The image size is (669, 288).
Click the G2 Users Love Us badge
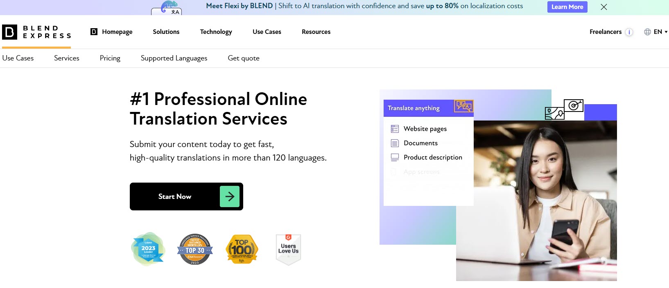(288, 249)
